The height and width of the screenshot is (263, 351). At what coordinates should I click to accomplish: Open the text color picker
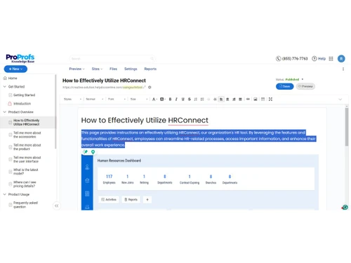(x=154, y=99)
